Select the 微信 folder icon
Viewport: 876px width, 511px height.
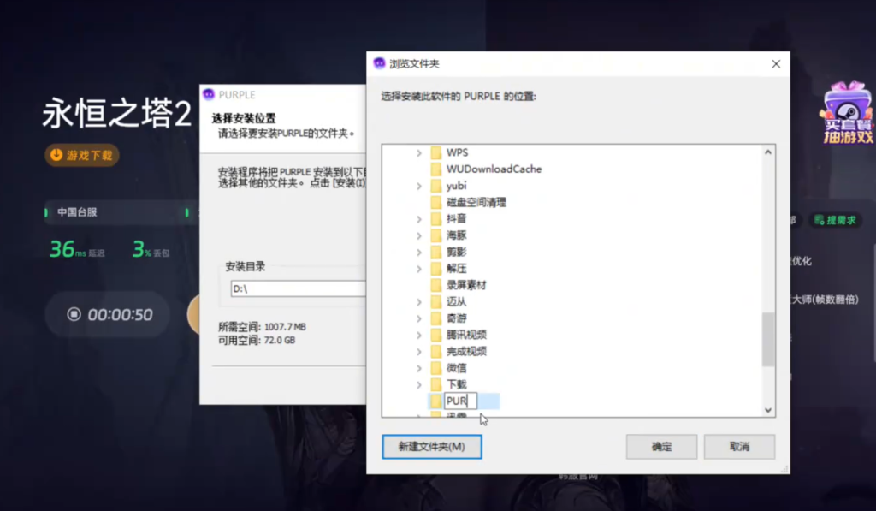[x=435, y=368]
